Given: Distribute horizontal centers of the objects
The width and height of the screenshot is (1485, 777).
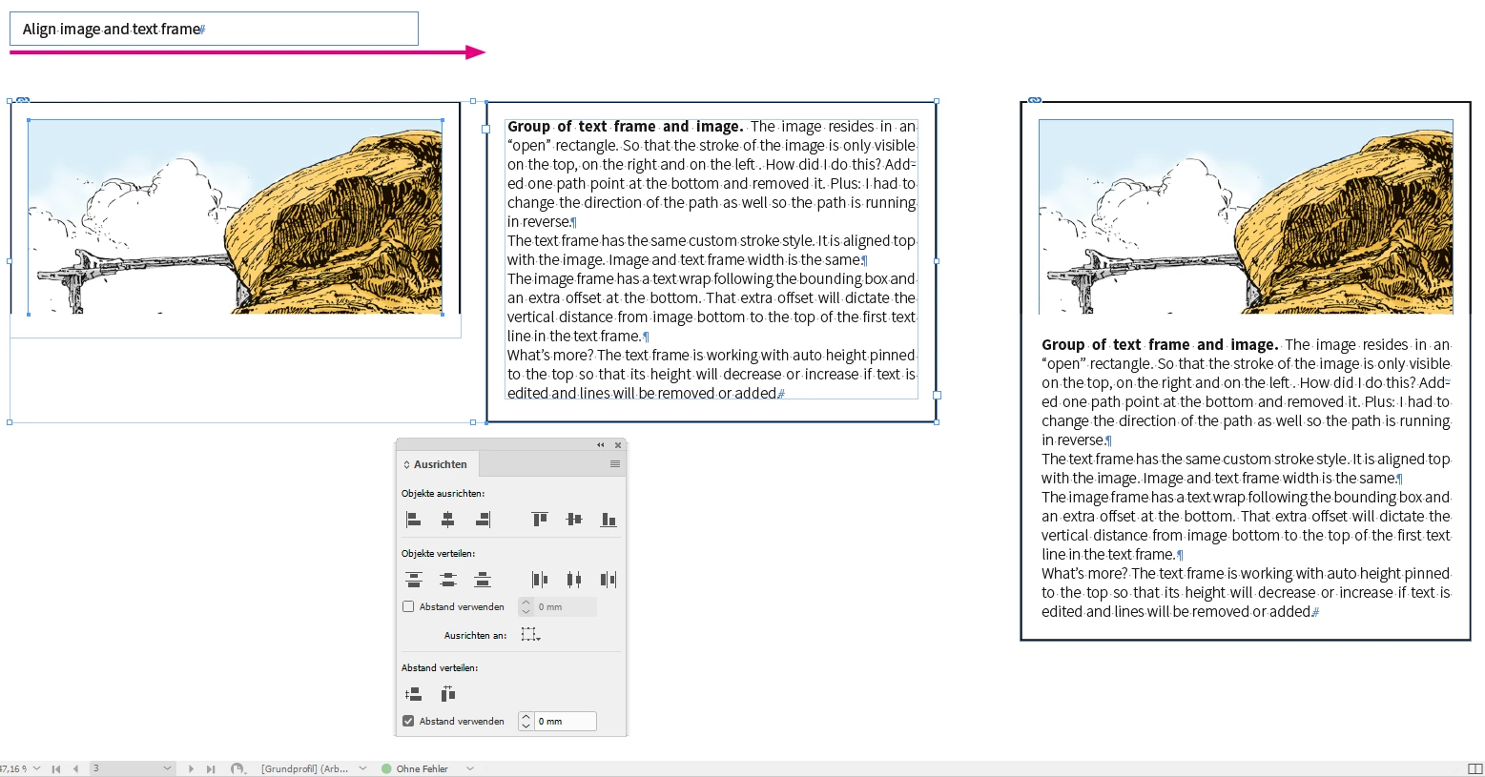Looking at the screenshot, I should pos(574,580).
